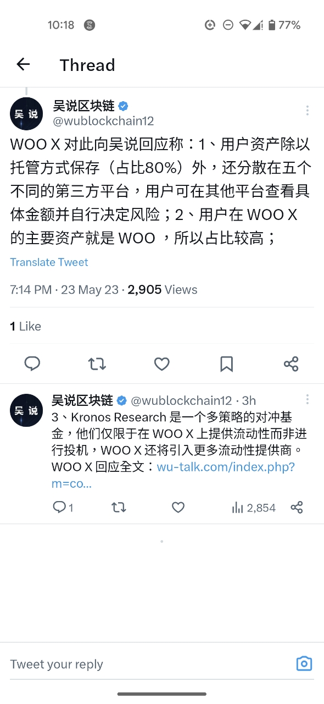Tap the back arrow beside Thread
Screen dimensions: 324x704
pyautogui.click(x=23, y=64)
